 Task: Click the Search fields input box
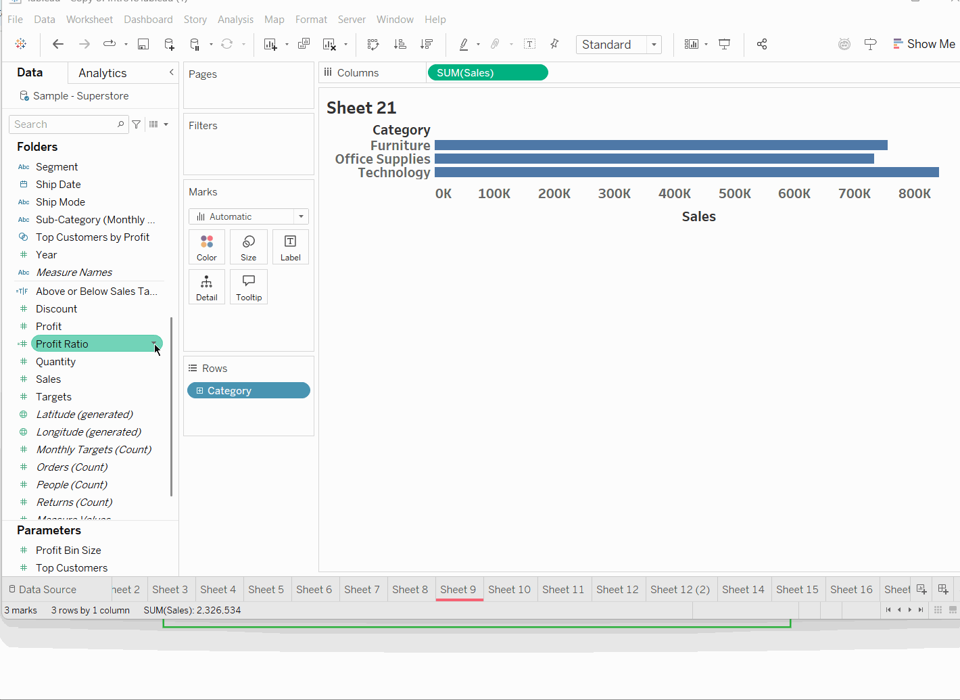pyautogui.click(x=68, y=124)
